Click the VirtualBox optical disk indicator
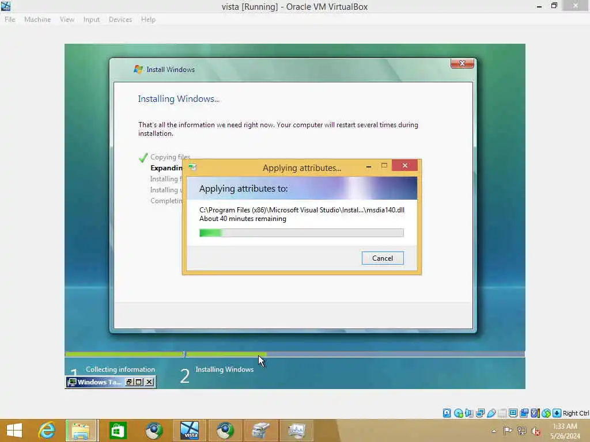Screen dimensions: 590x442 [458, 413]
